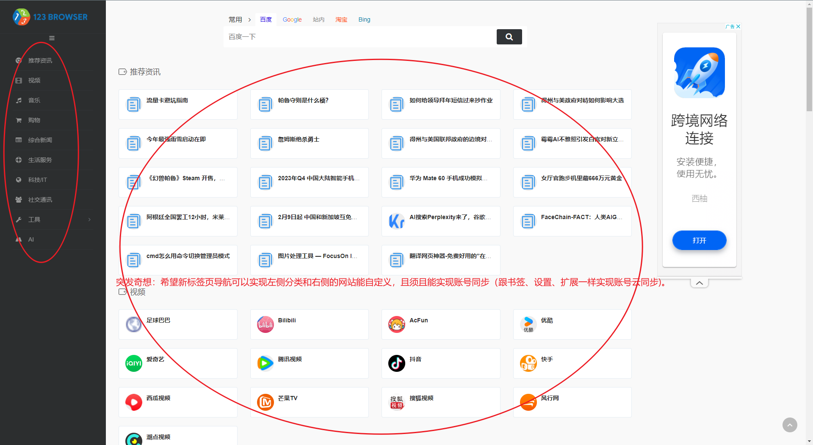Close the advertisement with X icon
813x445 pixels.
click(738, 26)
